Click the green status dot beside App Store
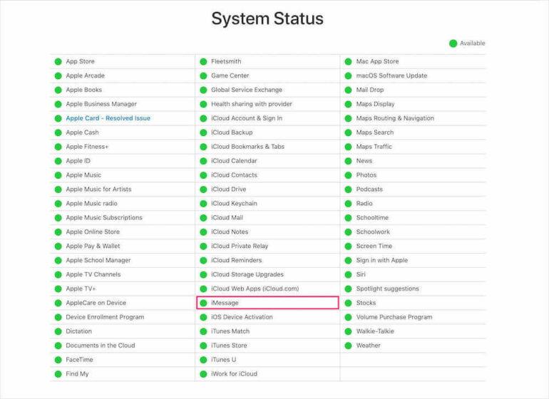The width and height of the screenshot is (549, 399). (58, 61)
